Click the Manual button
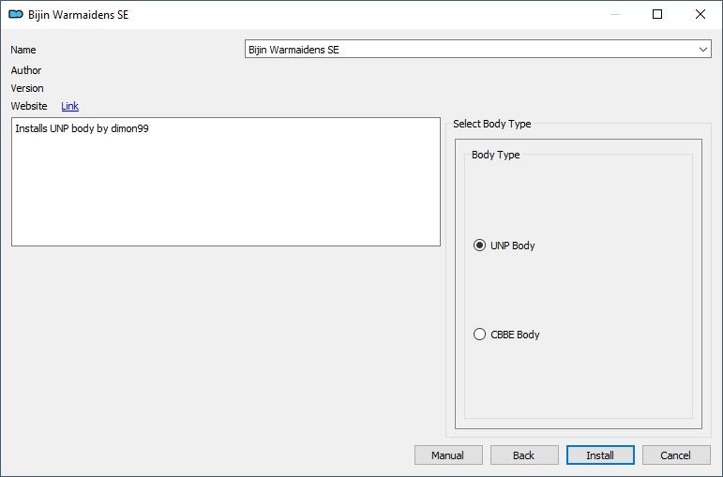723x477 pixels. (448, 455)
